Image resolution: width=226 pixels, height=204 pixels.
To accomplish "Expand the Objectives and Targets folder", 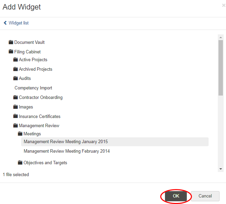I will click(20, 163).
